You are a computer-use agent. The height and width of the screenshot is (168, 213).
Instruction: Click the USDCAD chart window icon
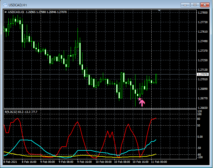5,5
